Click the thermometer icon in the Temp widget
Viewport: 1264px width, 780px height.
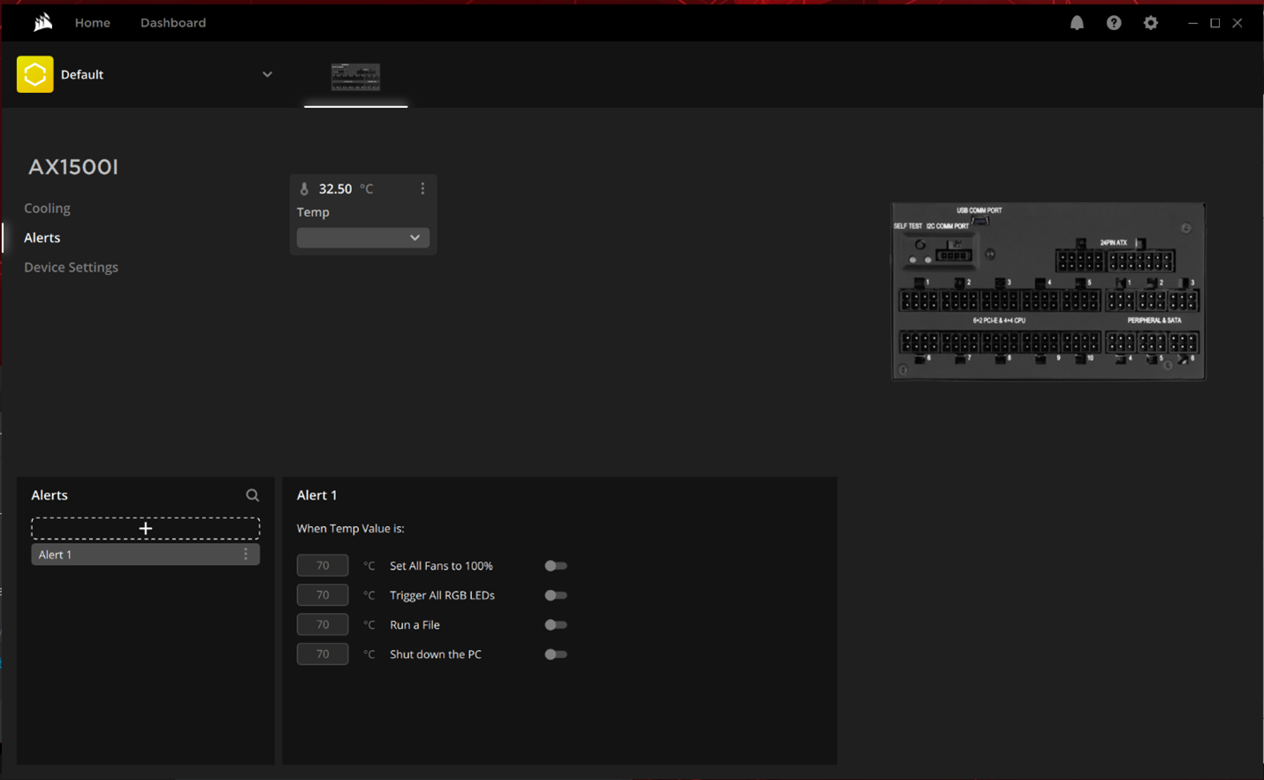(x=304, y=187)
